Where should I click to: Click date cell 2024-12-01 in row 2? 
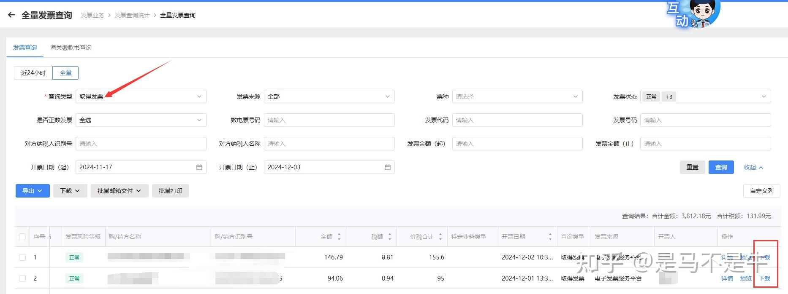tap(527, 278)
